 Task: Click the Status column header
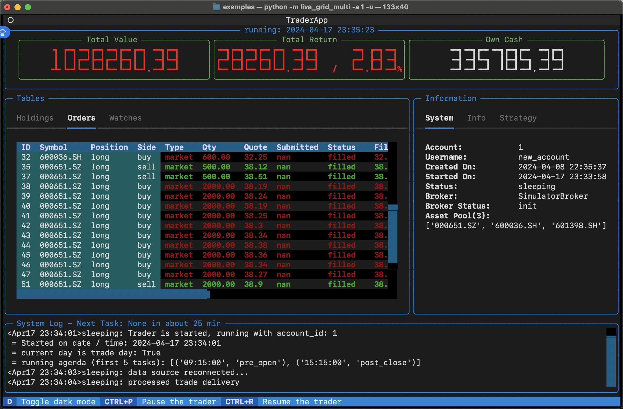pos(341,147)
